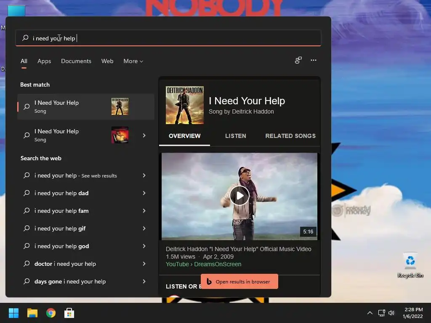Screen dimensions: 431x323
Task: Launch Google Chrome from taskbar
Action: tap(51, 313)
